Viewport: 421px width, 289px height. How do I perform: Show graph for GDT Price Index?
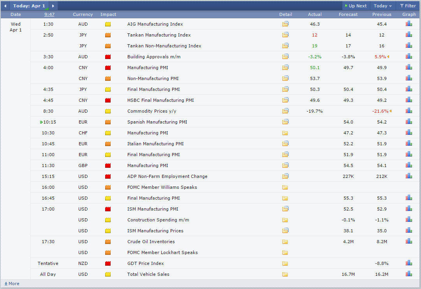(409, 263)
